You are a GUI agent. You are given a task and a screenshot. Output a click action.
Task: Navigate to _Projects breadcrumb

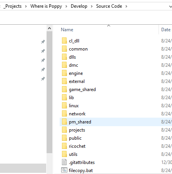(12, 6)
